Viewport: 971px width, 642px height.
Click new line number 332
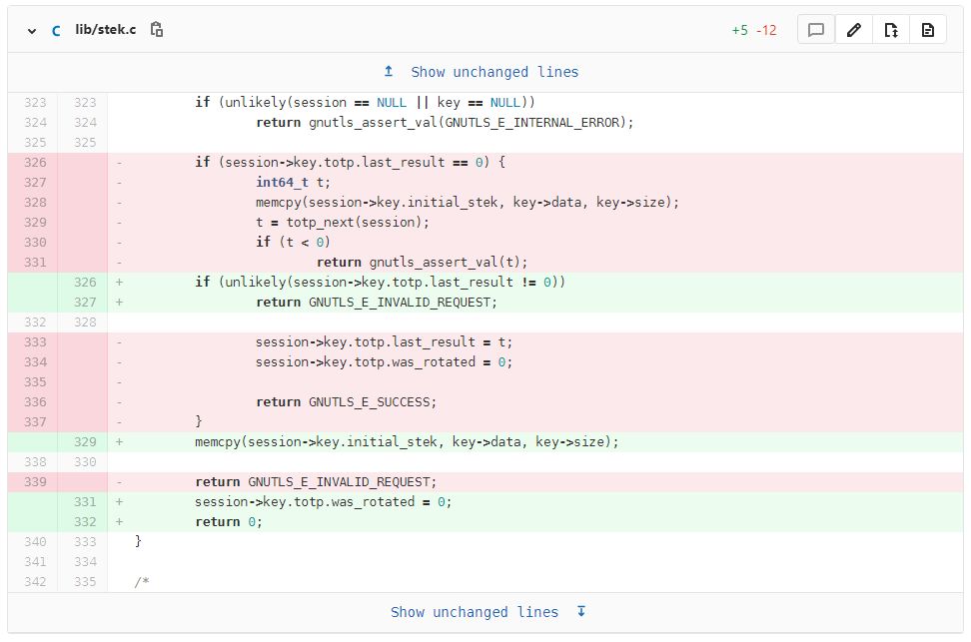coord(83,521)
